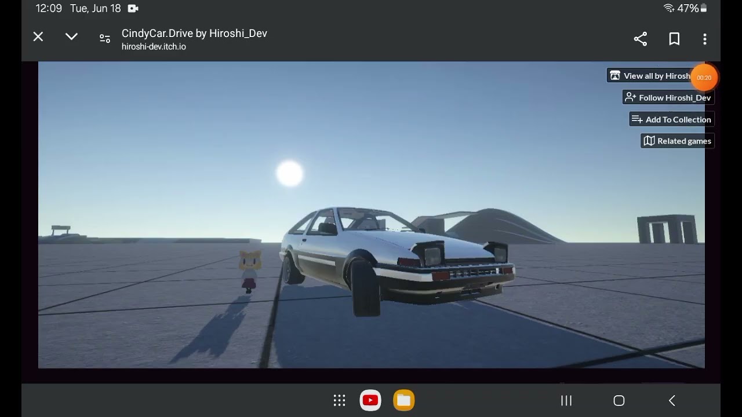Expand the tab minimize chevron
This screenshot has width=742, height=417.
(x=71, y=37)
